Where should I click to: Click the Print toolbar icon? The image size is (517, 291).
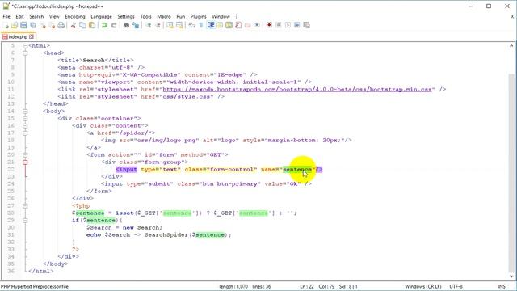tap(61, 25)
